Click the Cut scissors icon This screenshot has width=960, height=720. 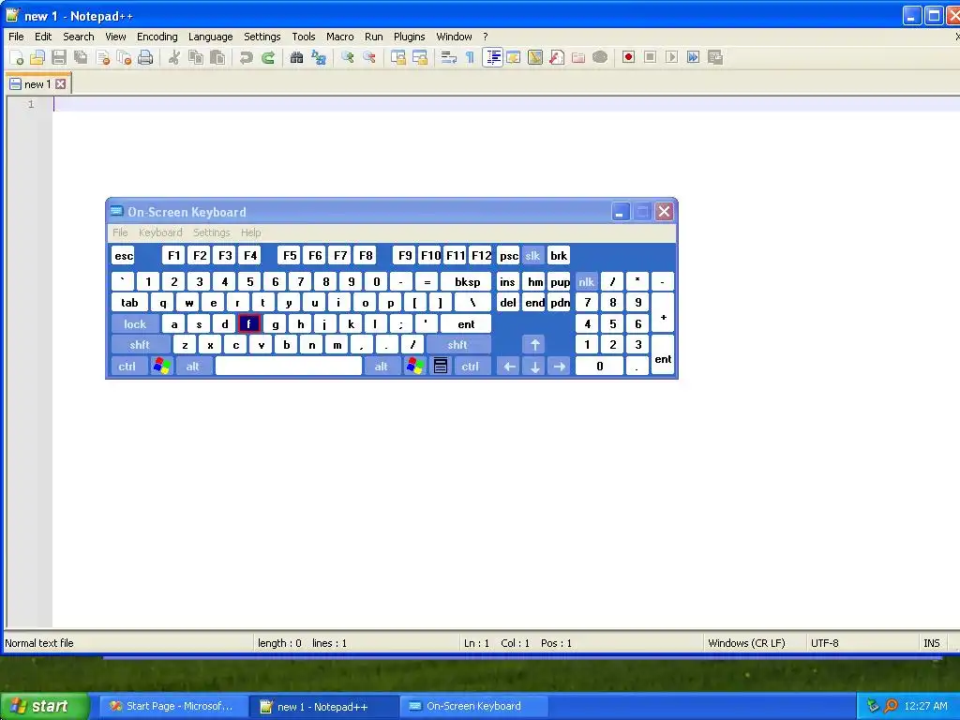[173, 57]
